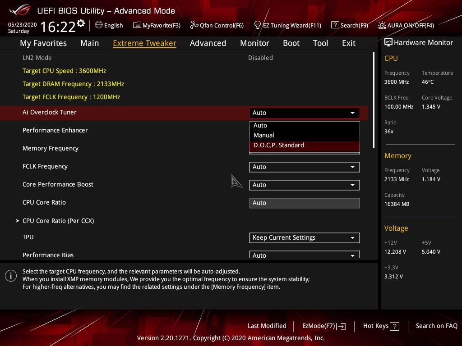This screenshot has width=462, height=346.
Task: Select D.O.C.P. Standard option
Action: [x=305, y=146]
